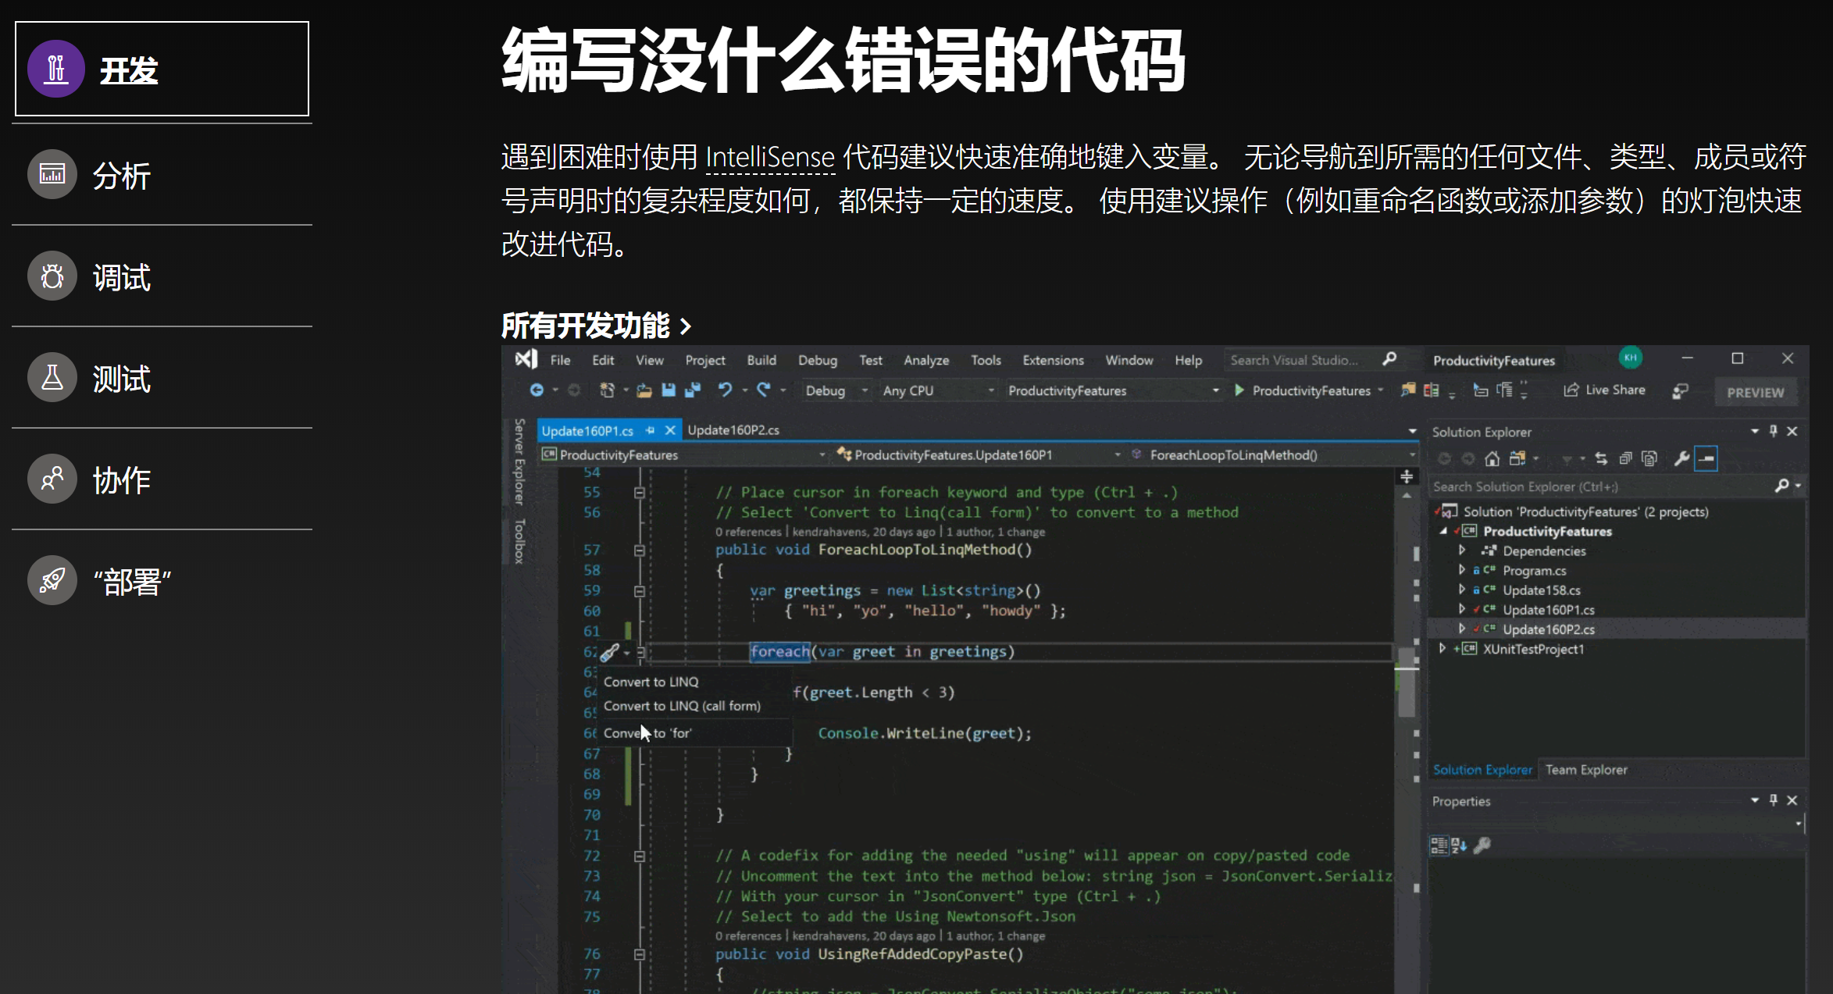Pin the Update160P1.cs tab
This screenshot has height=994, width=1833.
tap(650, 430)
